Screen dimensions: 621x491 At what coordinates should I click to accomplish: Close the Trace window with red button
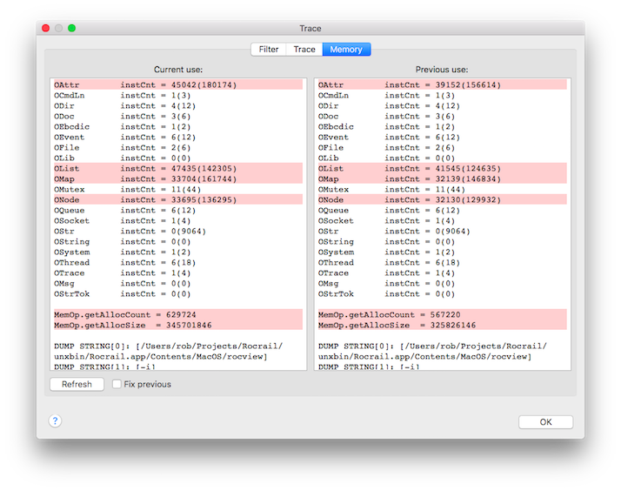pos(44,28)
